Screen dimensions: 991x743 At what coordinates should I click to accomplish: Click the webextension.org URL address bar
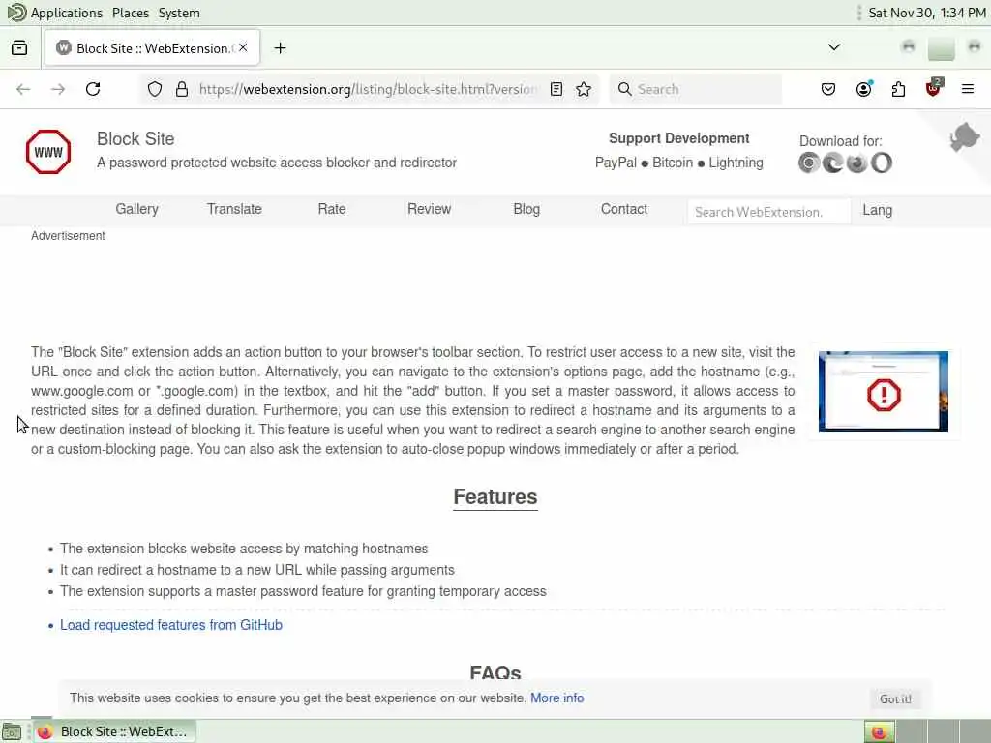click(368, 89)
